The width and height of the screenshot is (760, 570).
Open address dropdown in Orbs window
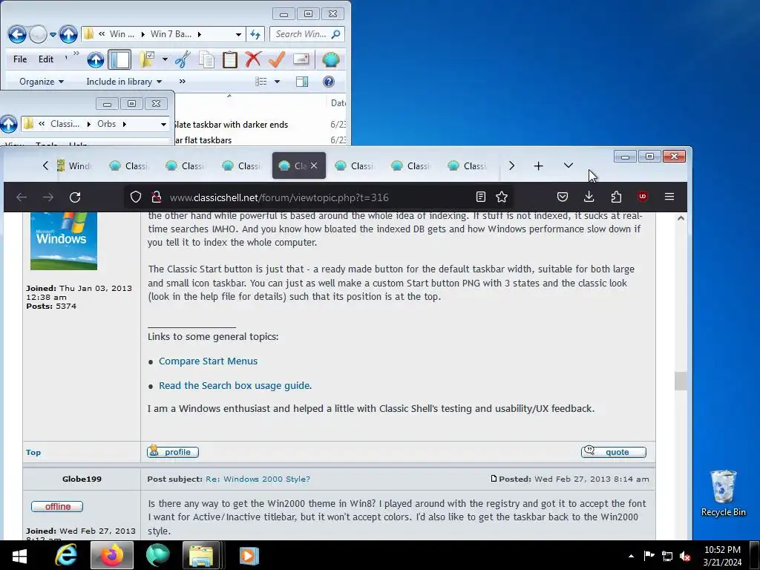163,124
